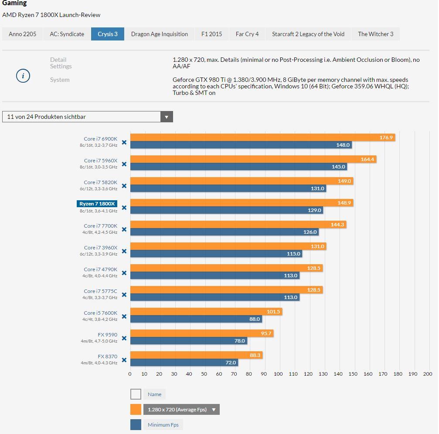This screenshot has width=439, height=434.
Task: Click the 101.5 average fps bar
Action: pyautogui.click(x=206, y=312)
